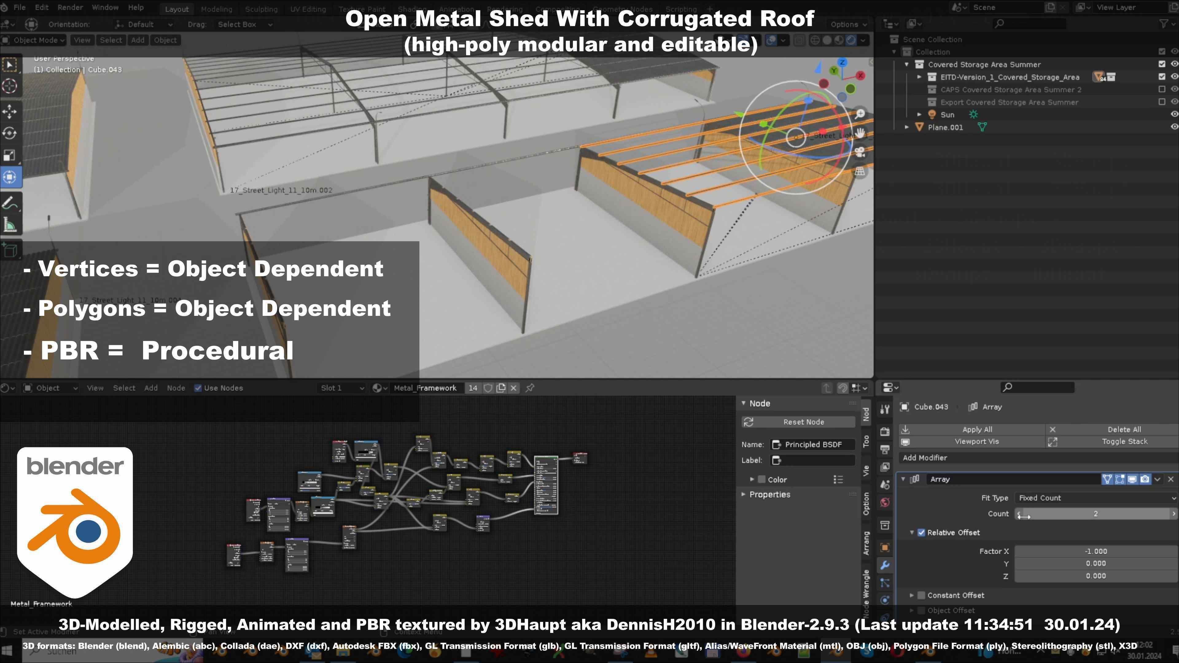Select the Annotate tool
This screenshot has width=1179, height=663.
(10, 203)
